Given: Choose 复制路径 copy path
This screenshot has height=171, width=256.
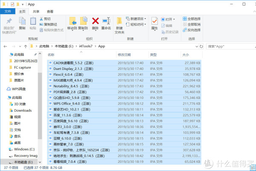Looking at the screenshot, I should (48, 24).
